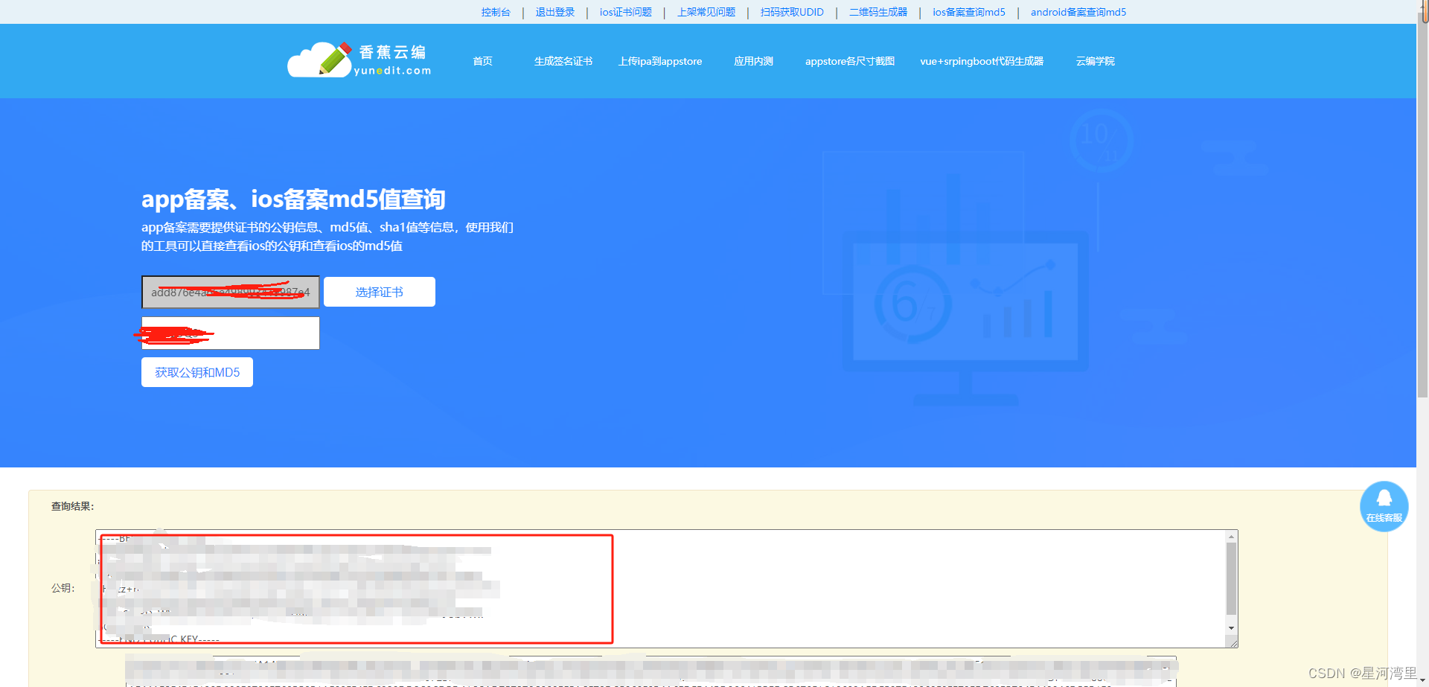Screen dimensions: 1429x687
Task: Open the 二维码生成器 tool
Action: (877, 12)
